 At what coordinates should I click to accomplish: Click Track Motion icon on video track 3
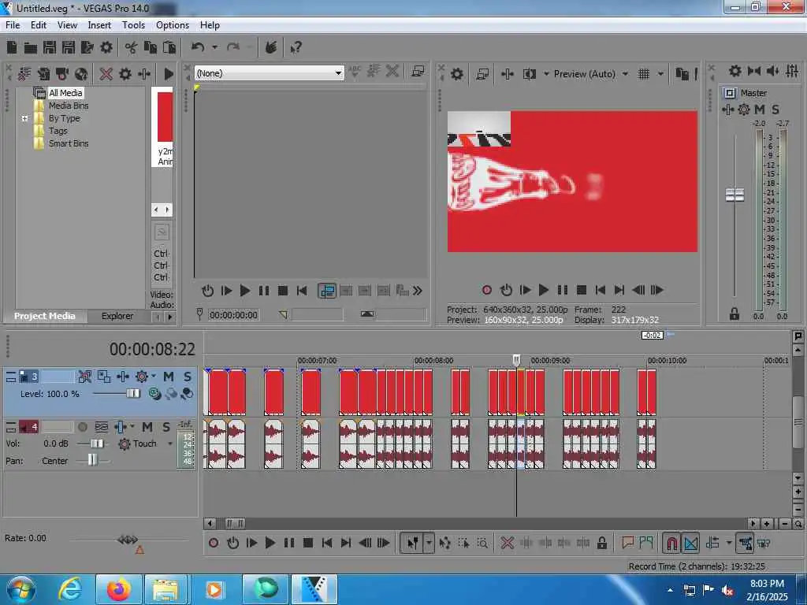pyautogui.click(x=104, y=377)
